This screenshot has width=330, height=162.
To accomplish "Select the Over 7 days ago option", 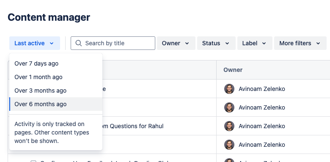I will click(56, 63).
